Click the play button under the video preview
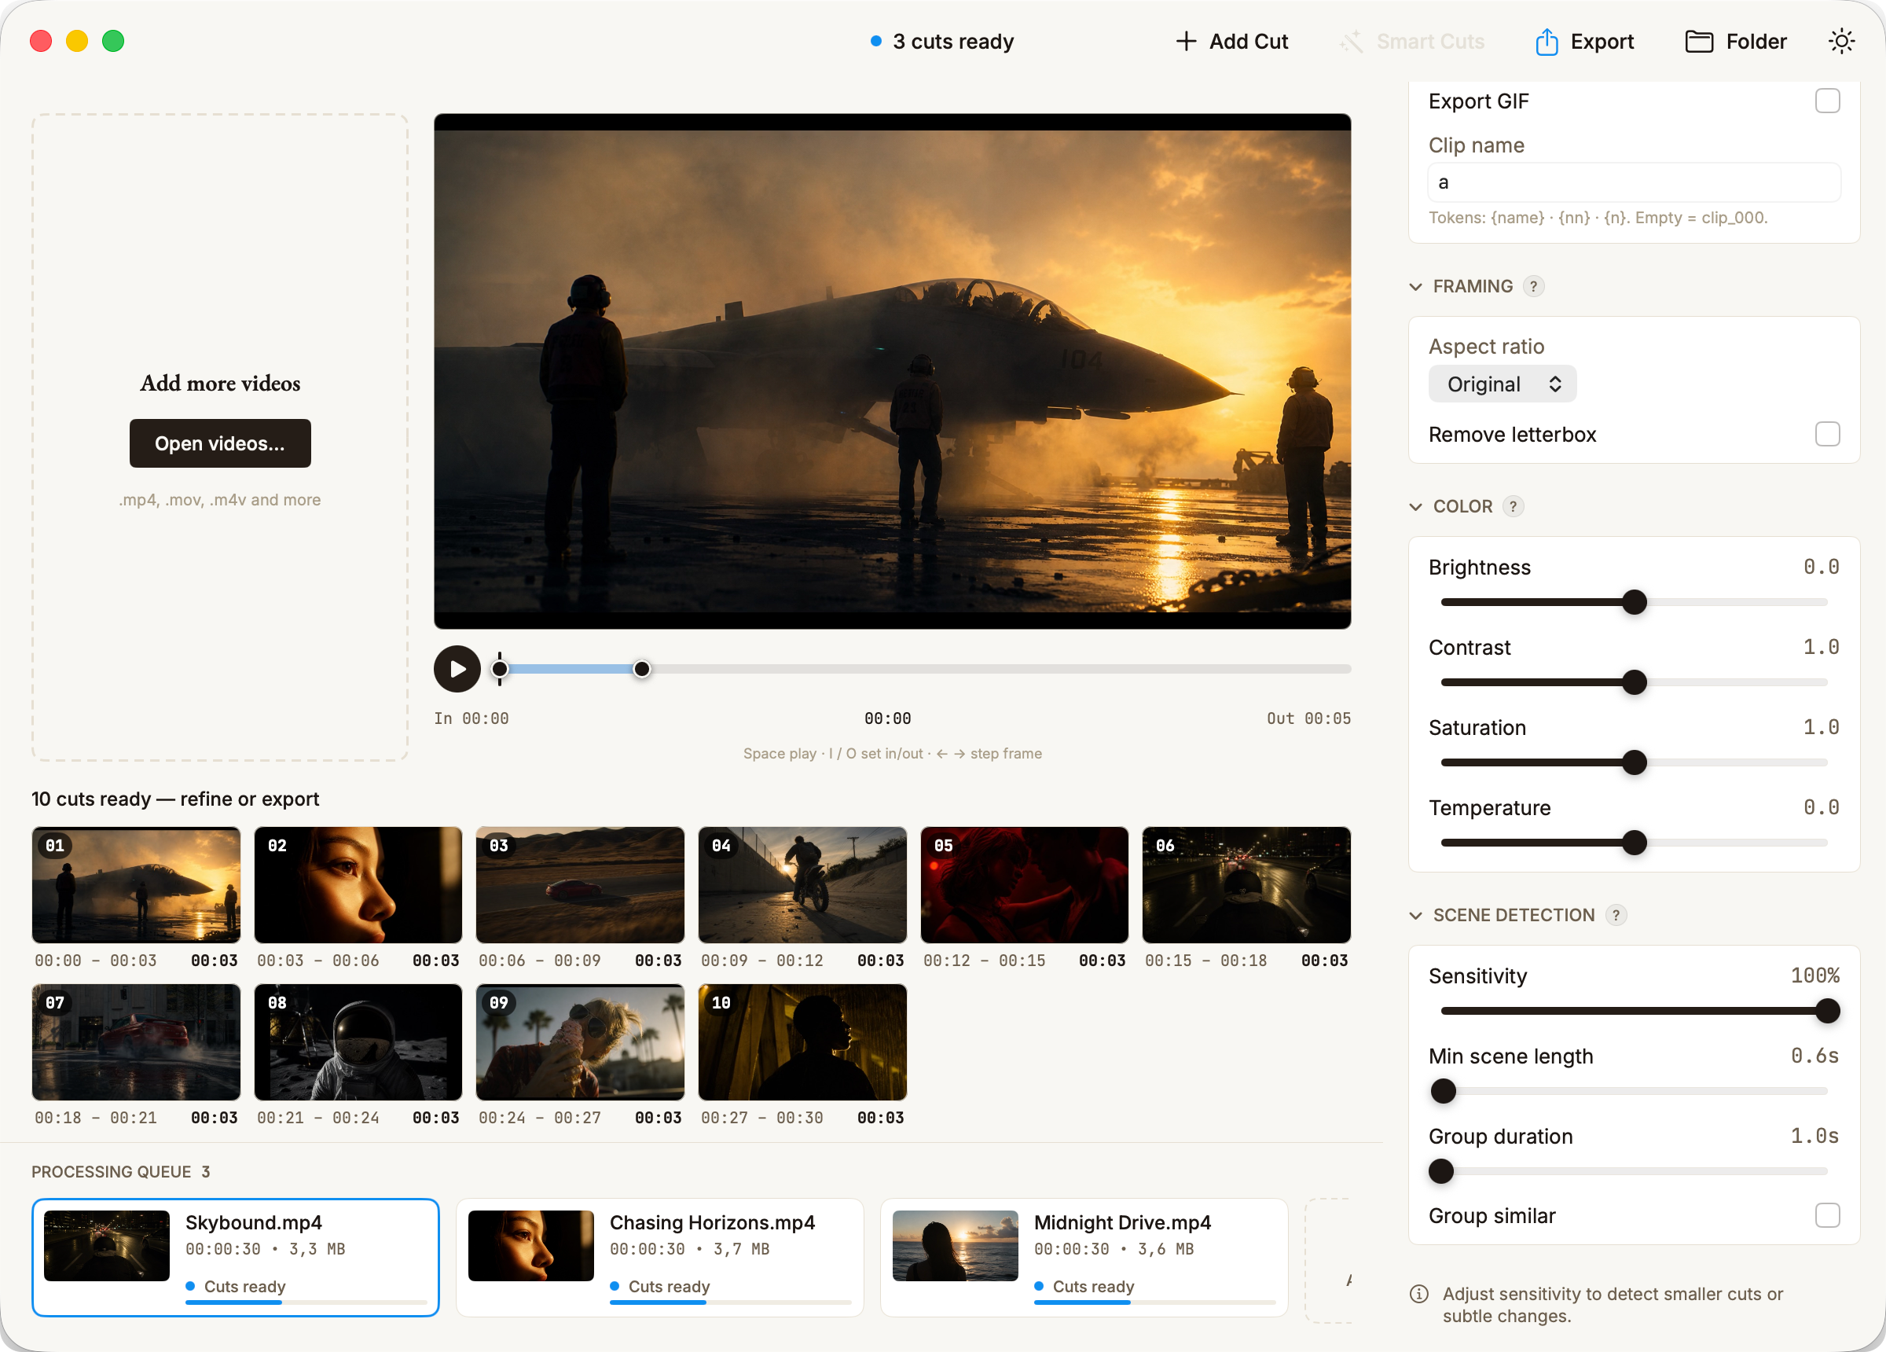The image size is (1886, 1352). (x=457, y=669)
